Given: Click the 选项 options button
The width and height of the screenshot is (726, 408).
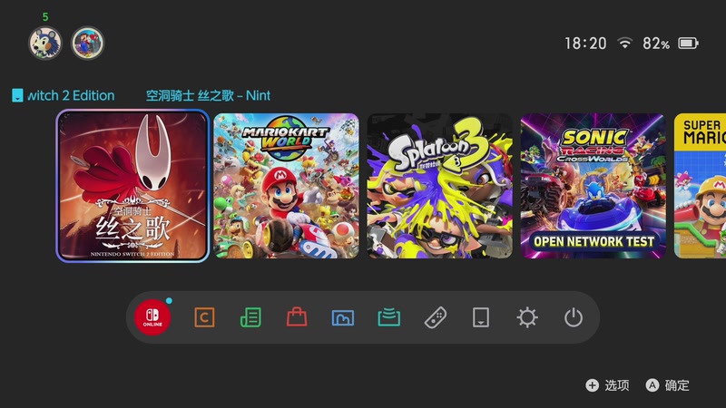Looking at the screenshot, I should tap(607, 385).
